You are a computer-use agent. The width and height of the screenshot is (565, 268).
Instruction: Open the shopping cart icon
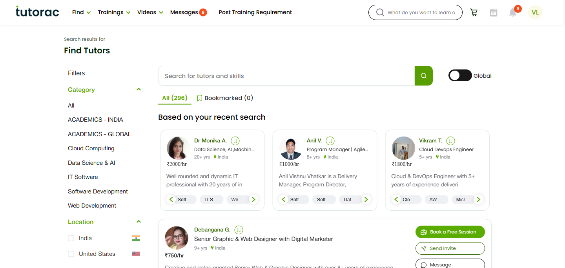click(x=474, y=13)
